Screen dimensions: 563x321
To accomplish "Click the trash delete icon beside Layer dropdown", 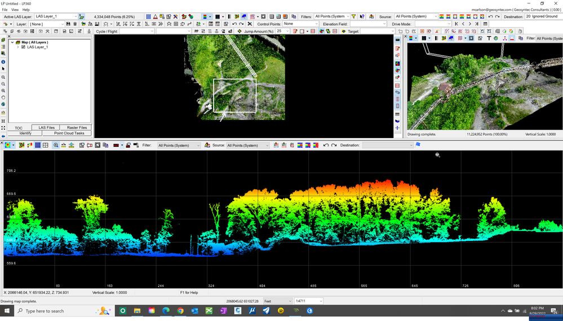I will pyautogui.click(x=75, y=24).
